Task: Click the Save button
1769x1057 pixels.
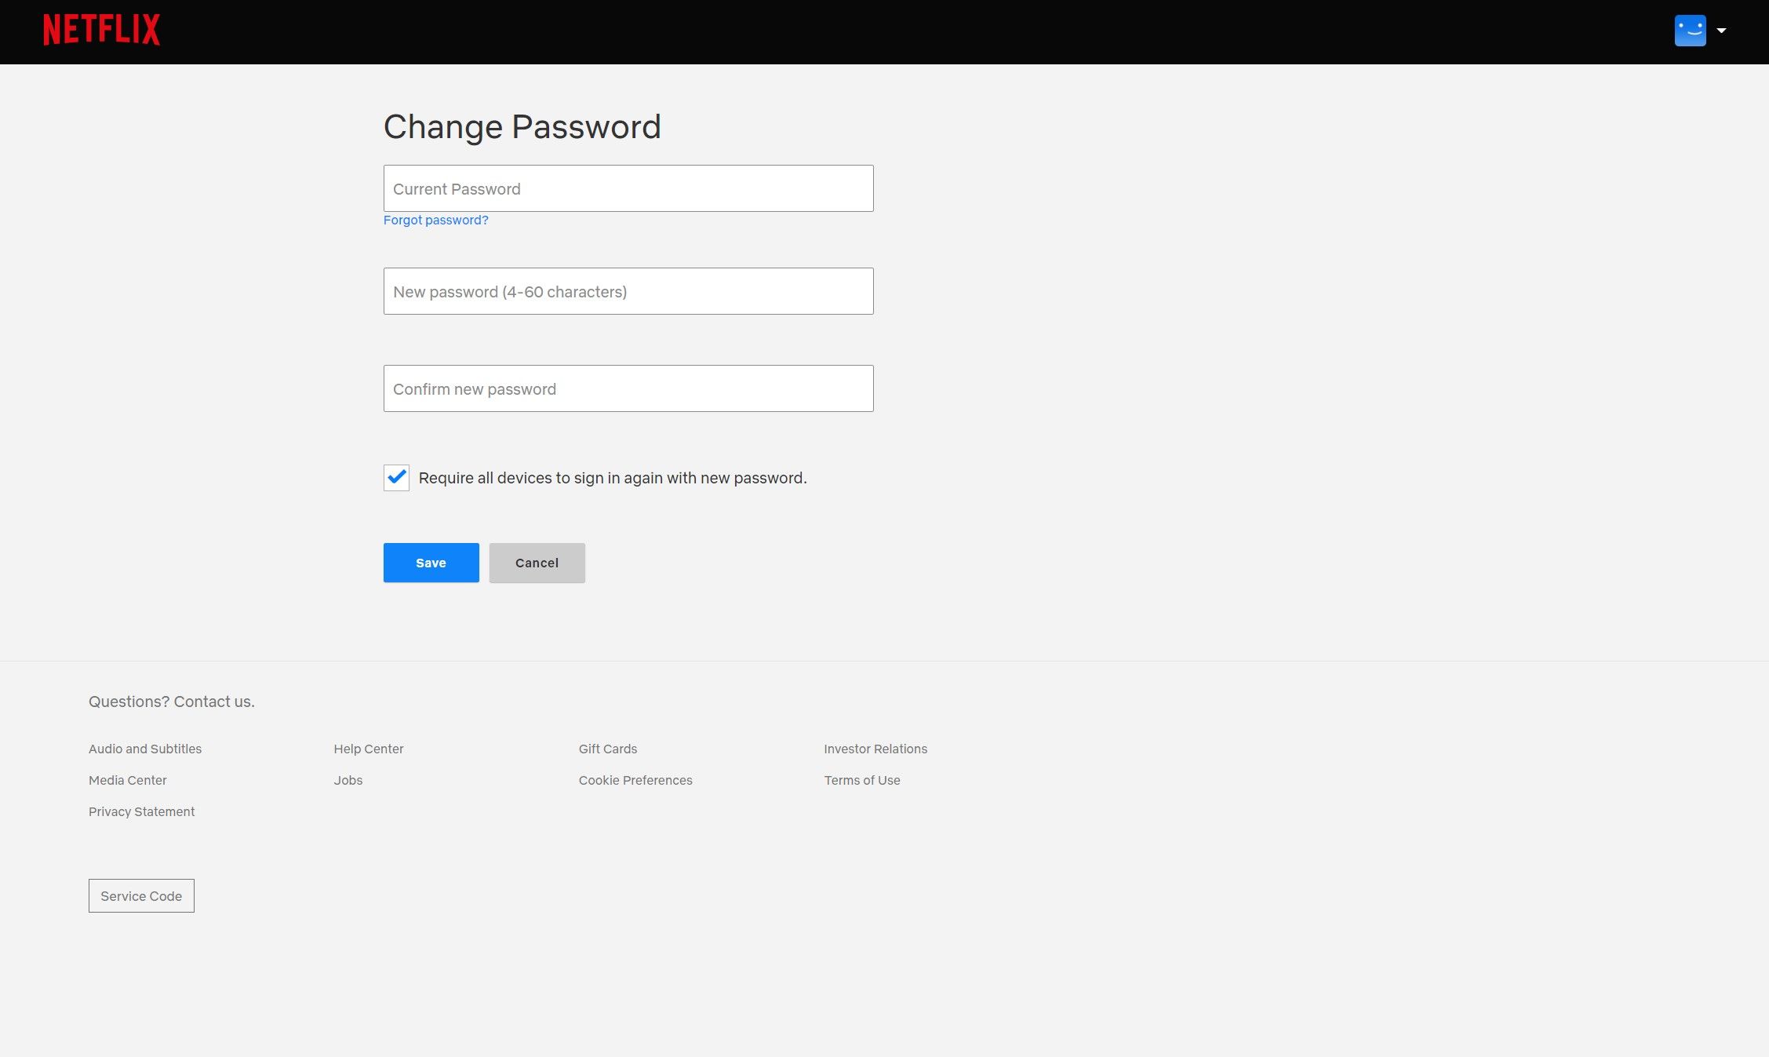Action: (x=430, y=562)
